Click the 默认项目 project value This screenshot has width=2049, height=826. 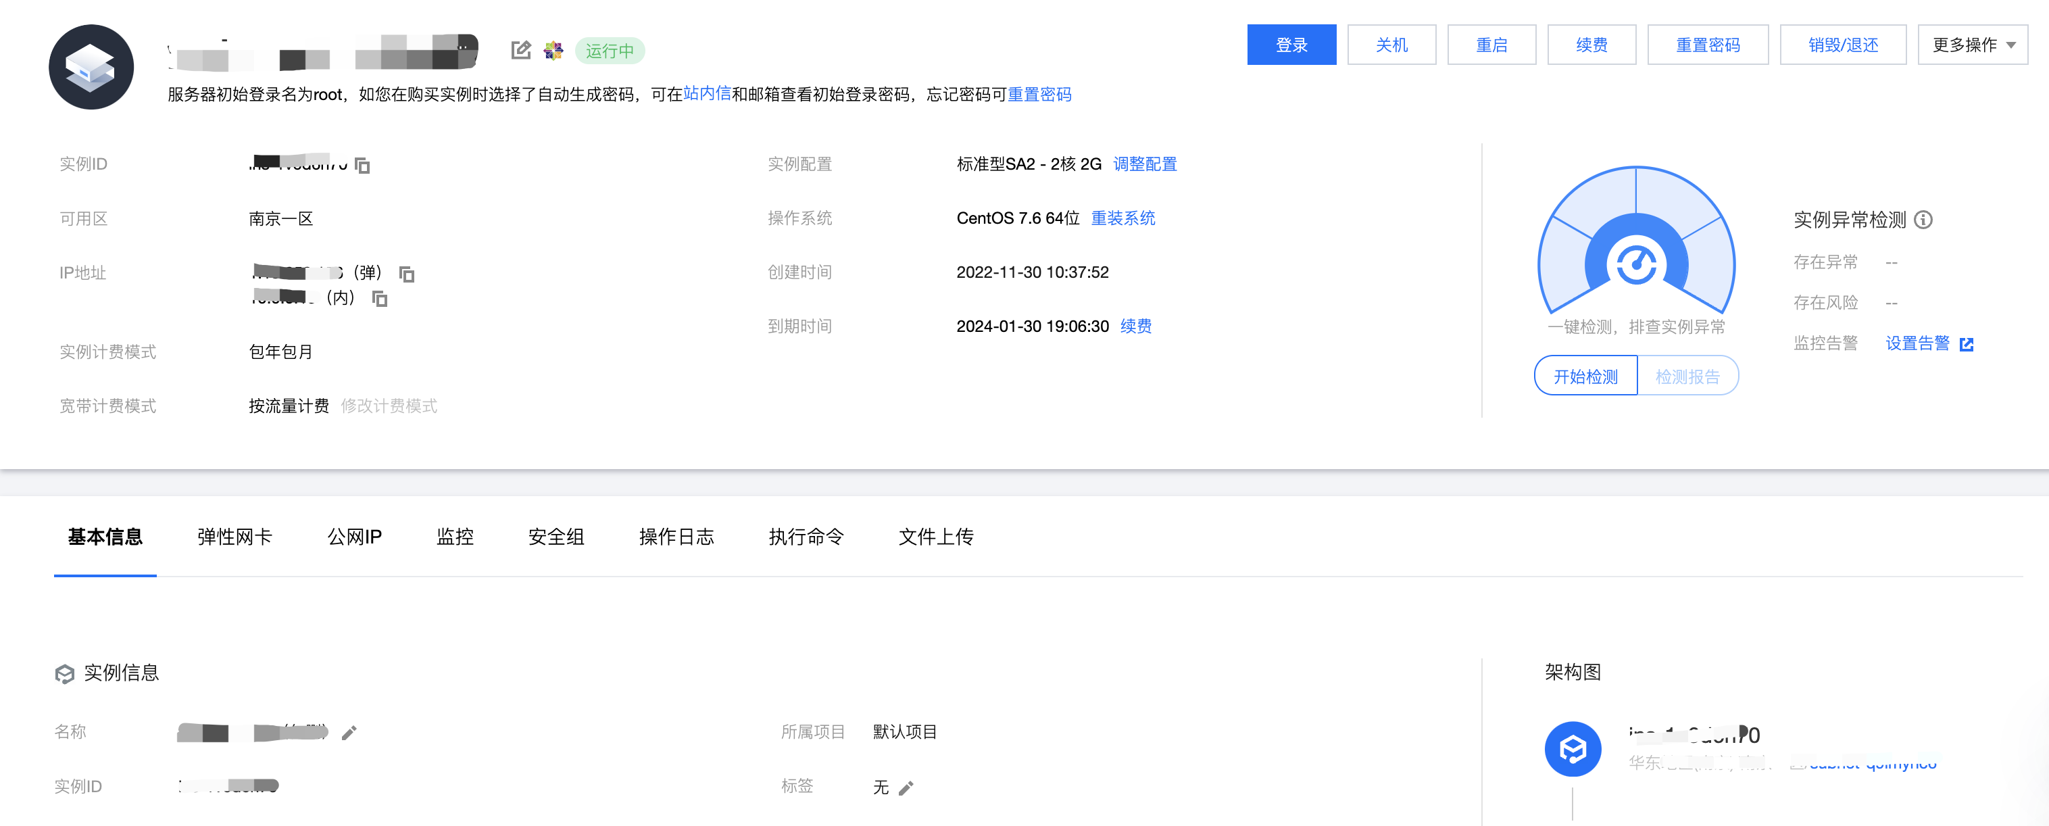(x=904, y=731)
